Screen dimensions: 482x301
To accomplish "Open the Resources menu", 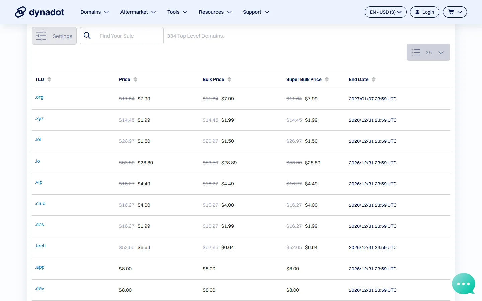I will tap(215, 12).
